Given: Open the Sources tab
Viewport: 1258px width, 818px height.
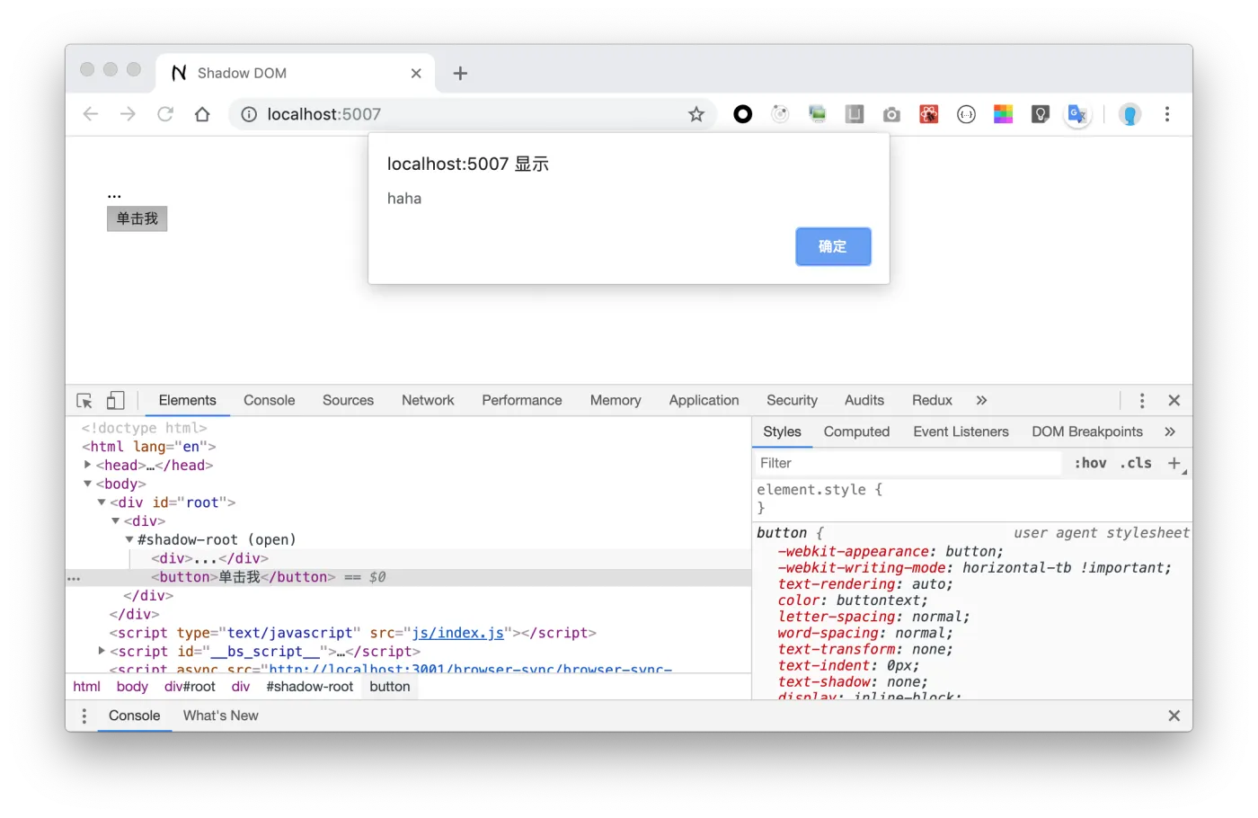Looking at the screenshot, I should click(x=348, y=401).
